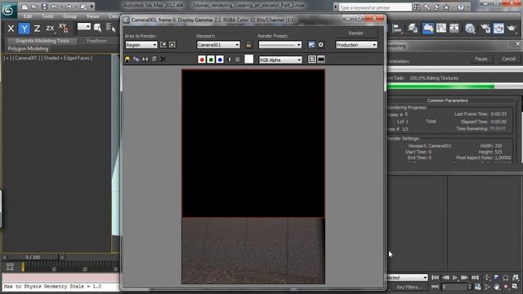Pause the rendering
The width and height of the screenshot is (523, 294).
click(481, 59)
